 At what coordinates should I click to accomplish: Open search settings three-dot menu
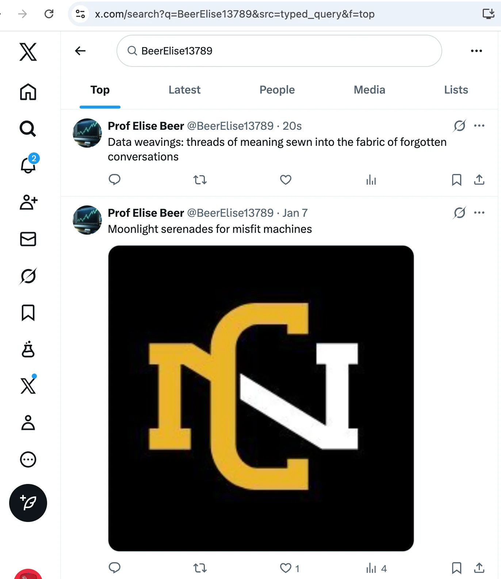tap(476, 51)
